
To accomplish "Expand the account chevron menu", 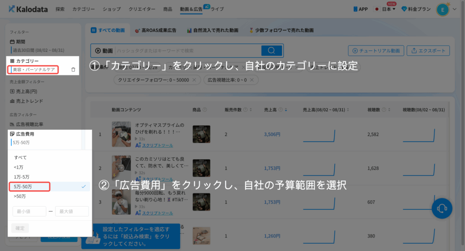I will [x=454, y=10].
